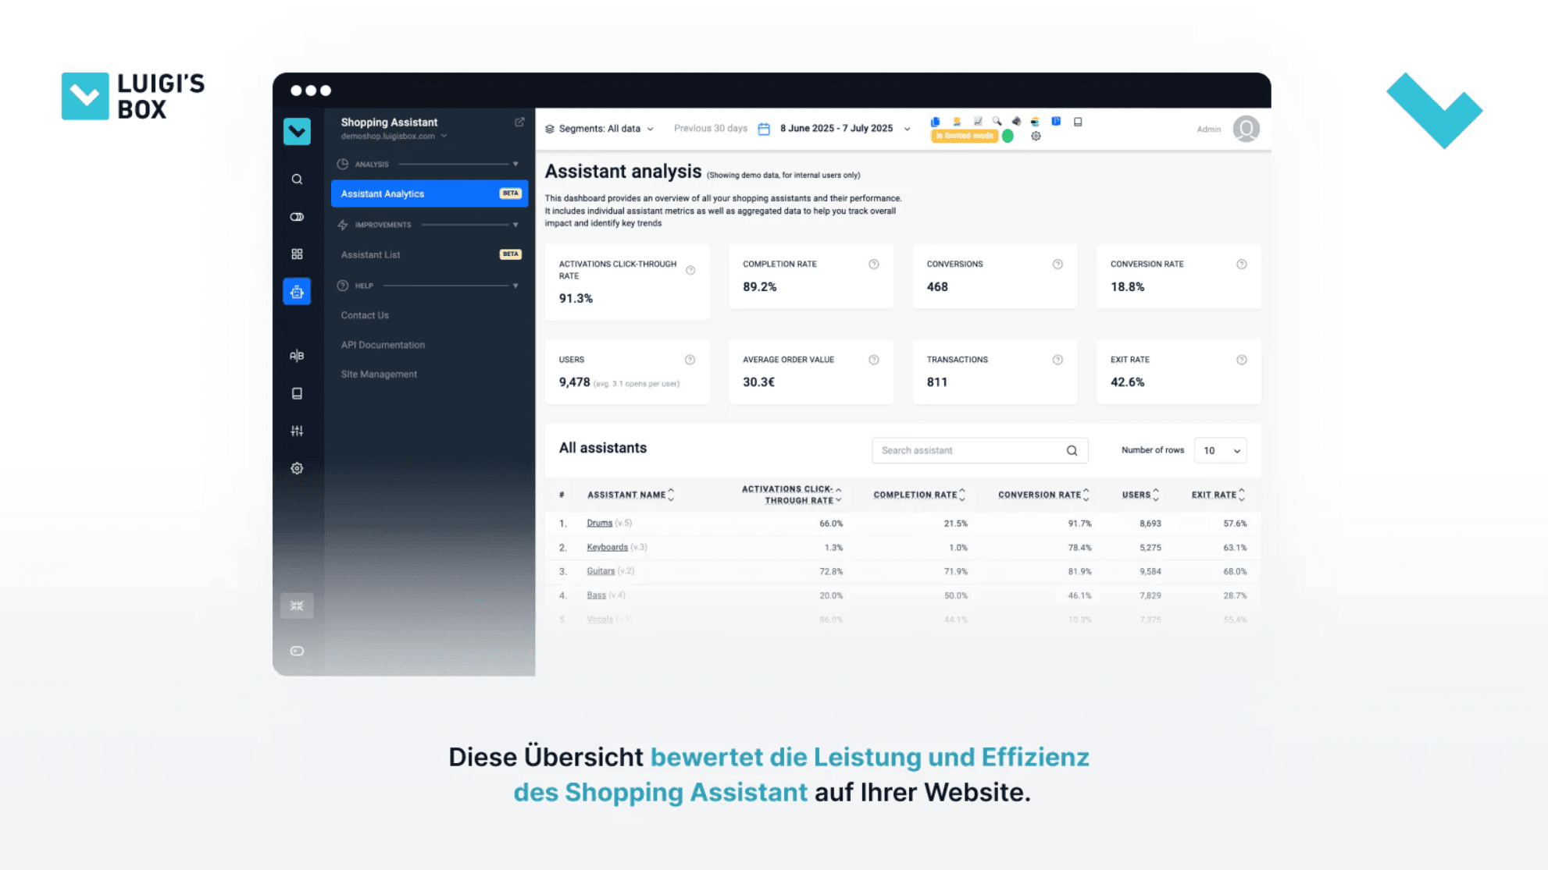Click the blue square icon in the top toolbar
1548x870 pixels.
point(1056,122)
